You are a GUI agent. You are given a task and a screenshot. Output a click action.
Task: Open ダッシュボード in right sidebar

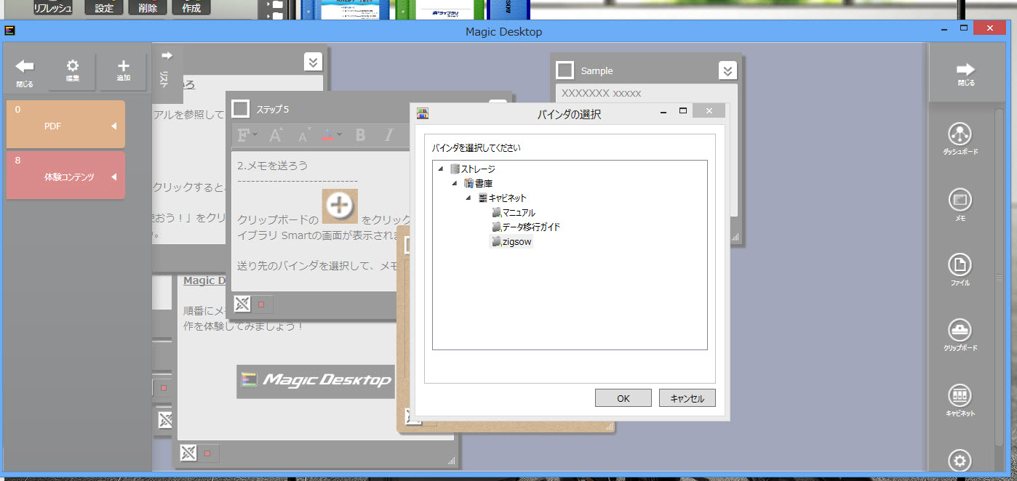(960, 140)
